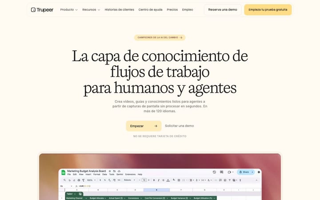Click Reserva una demo button
This screenshot has height=200, width=320.
pyautogui.click(x=223, y=10)
